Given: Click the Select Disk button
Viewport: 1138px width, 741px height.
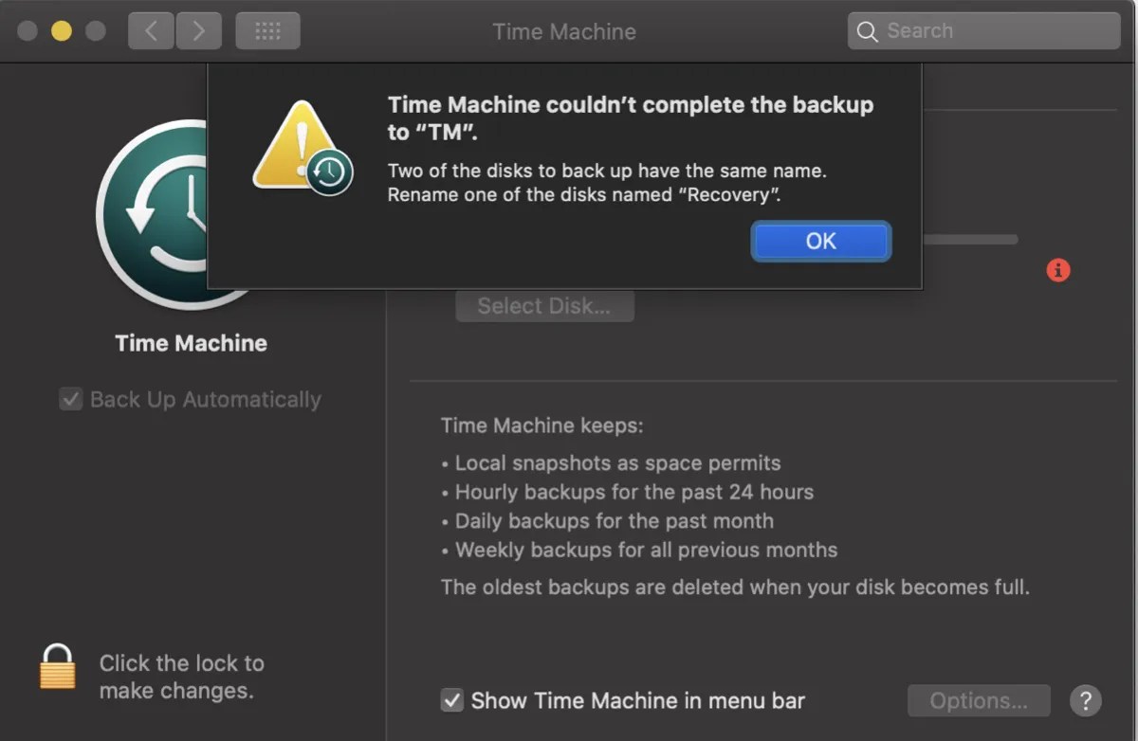Looking at the screenshot, I should 544,305.
